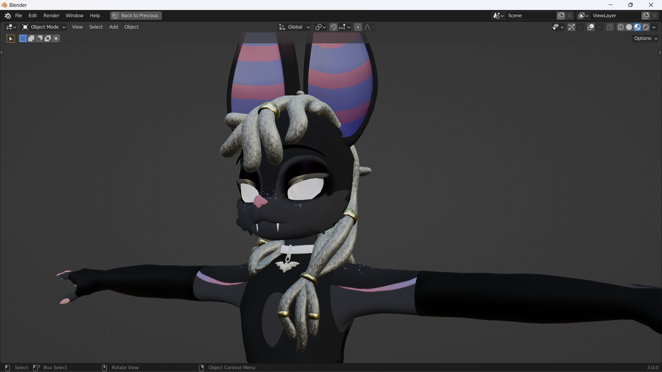The height and width of the screenshot is (372, 662).
Task: Expand the Options dropdown
Action: tap(645, 38)
